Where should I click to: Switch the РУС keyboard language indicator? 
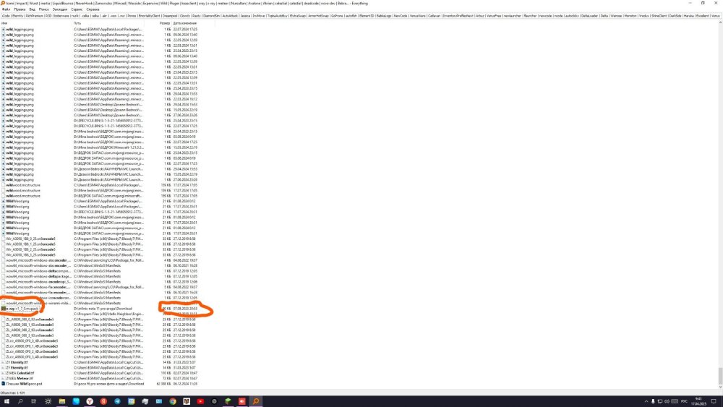point(684,401)
